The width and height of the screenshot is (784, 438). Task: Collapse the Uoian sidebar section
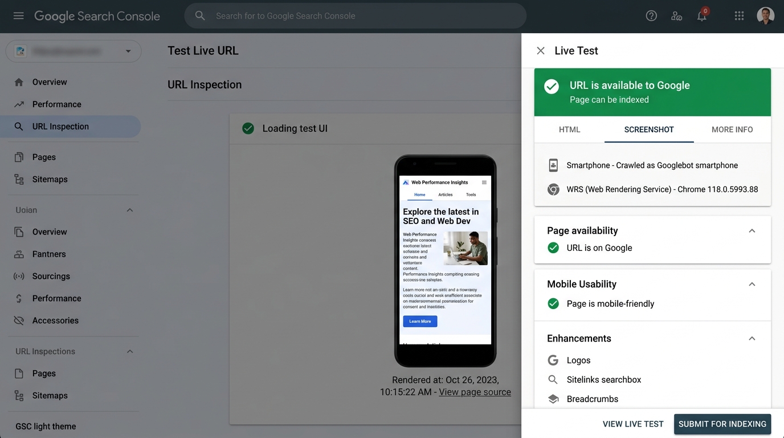pyautogui.click(x=130, y=210)
